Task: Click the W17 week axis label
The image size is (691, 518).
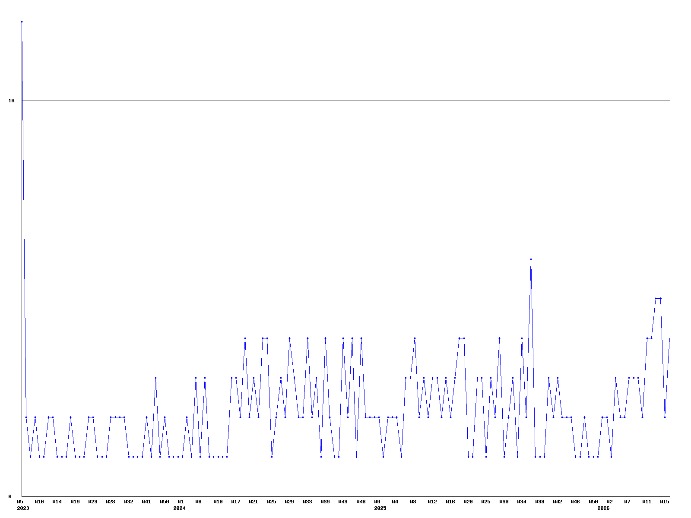Action: (x=236, y=502)
